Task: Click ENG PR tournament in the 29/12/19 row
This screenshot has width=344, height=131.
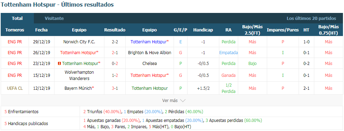Action: [15, 42]
